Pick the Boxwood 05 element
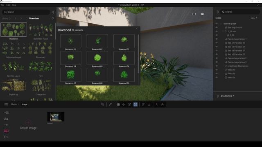This screenshot has height=147, width=262. (97, 58)
